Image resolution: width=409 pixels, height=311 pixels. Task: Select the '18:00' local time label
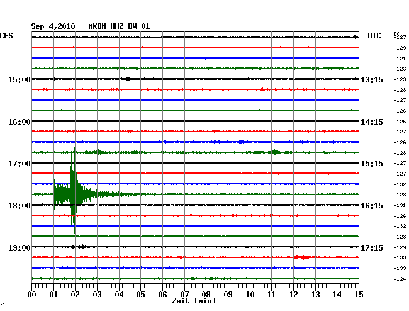click(x=20, y=206)
